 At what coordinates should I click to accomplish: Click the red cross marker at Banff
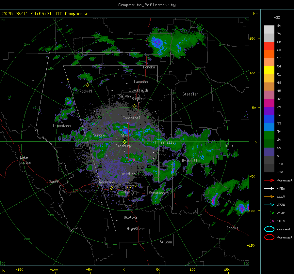(x=47, y=182)
